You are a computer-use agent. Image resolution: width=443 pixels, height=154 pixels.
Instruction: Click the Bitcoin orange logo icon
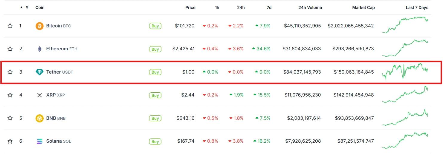tap(39, 26)
